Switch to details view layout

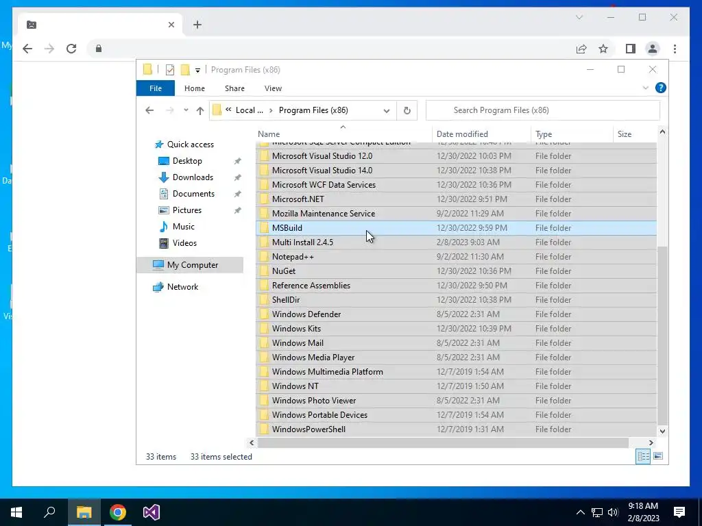tap(643, 456)
